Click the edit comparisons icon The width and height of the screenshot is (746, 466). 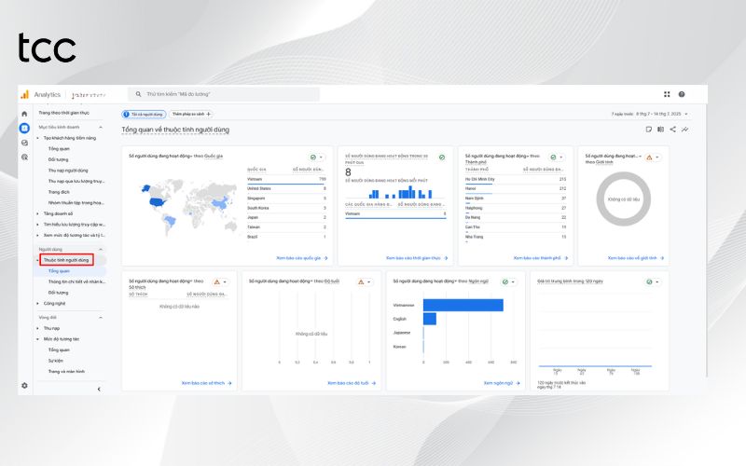point(660,130)
